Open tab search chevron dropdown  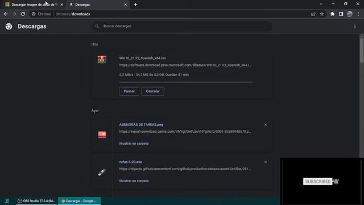(x=321, y=4)
